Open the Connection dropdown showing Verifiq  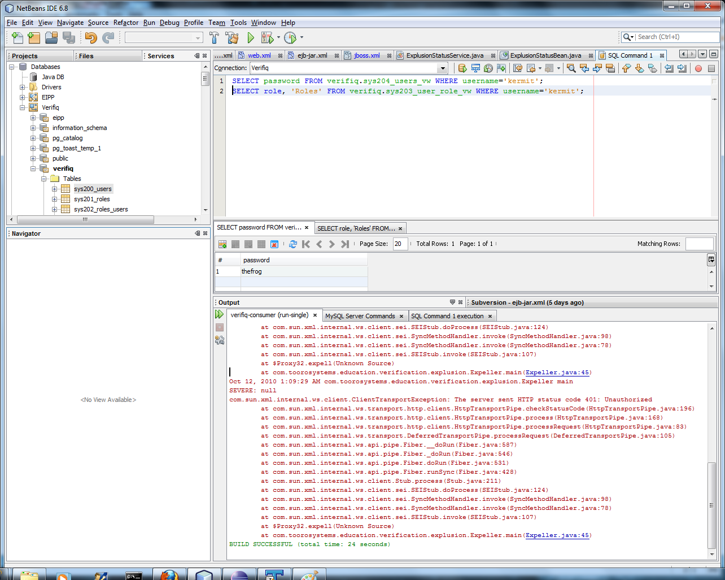pos(443,68)
